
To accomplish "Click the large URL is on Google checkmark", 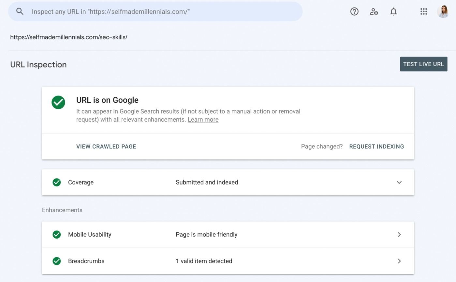I will [x=58, y=102].
